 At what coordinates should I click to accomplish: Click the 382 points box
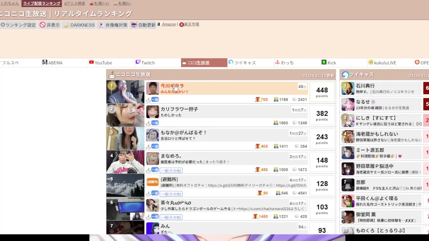pyautogui.click(x=322, y=115)
